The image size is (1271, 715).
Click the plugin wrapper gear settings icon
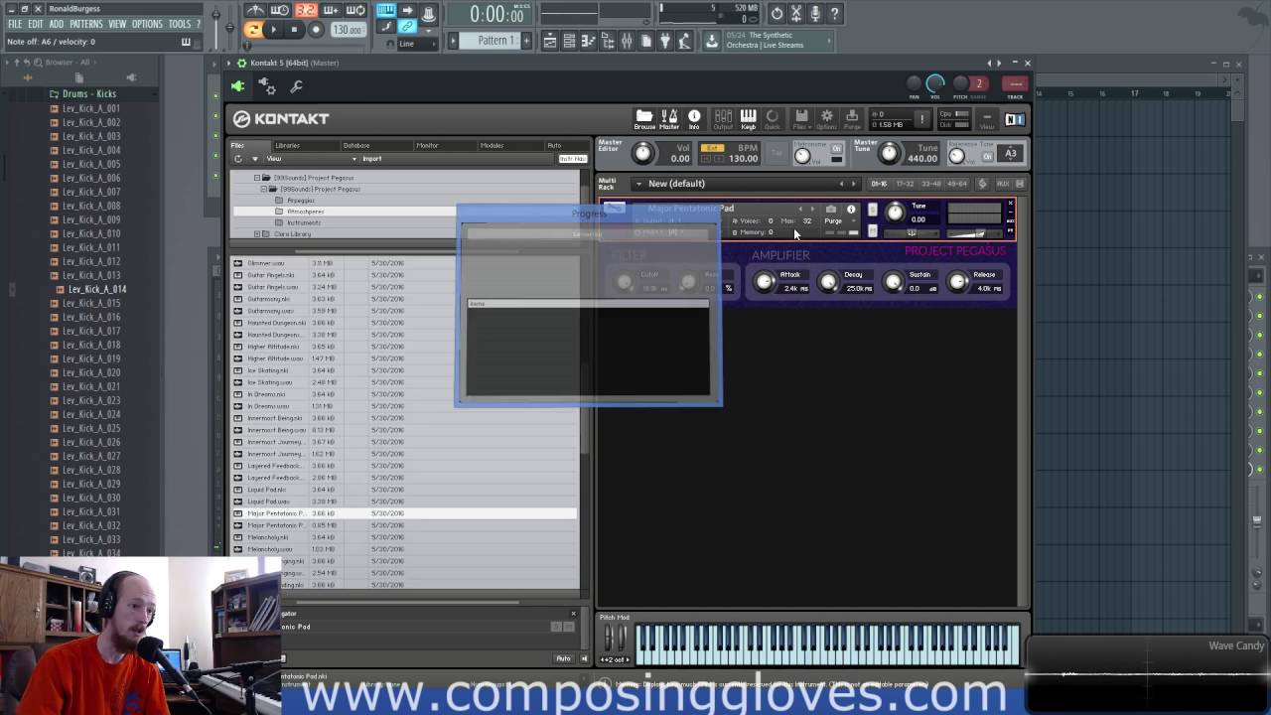pyautogui.click(x=267, y=86)
